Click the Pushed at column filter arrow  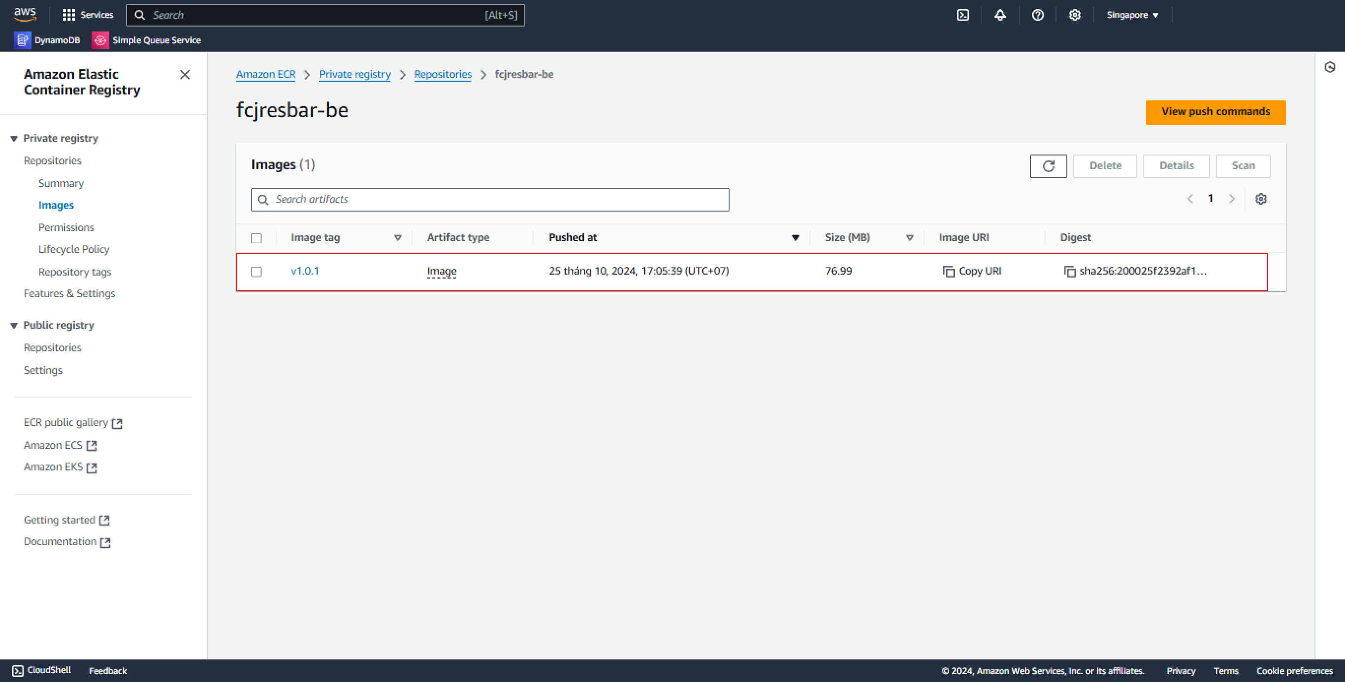coord(795,238)
